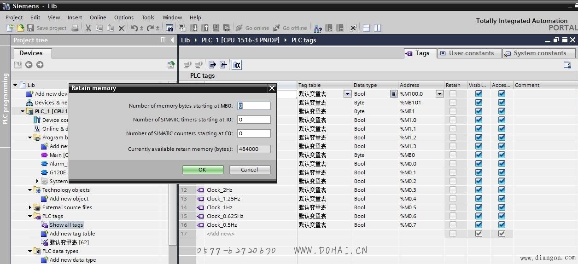Viewport: 578px width, 264px height.
Task: Click the Copy toolbar icon
Action: point(99,28)
